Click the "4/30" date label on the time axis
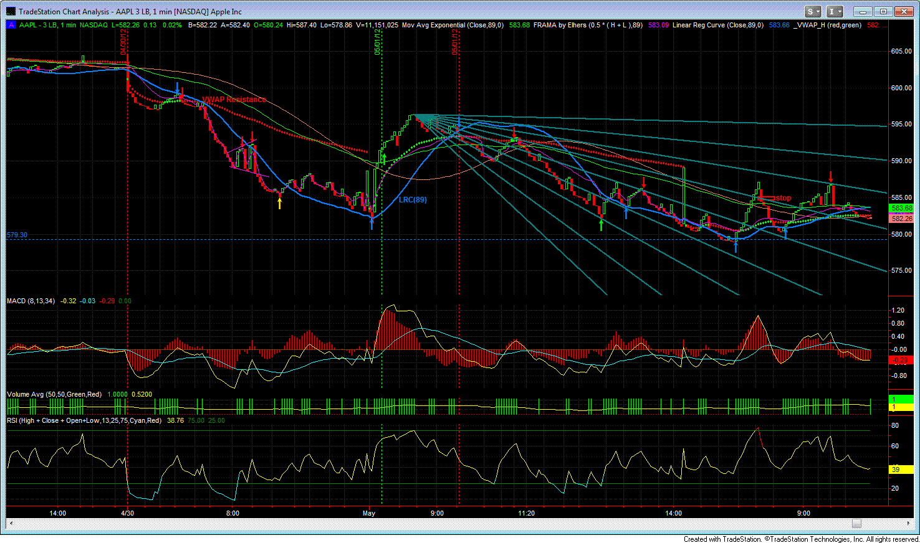This screenshot has width=920, height=543. pos(127,514)
